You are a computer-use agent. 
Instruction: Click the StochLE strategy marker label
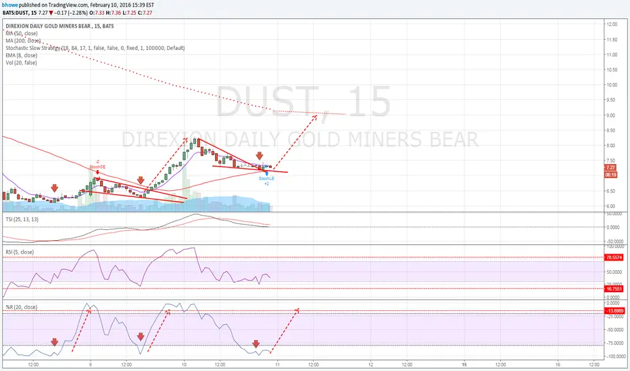pos(266,179)
